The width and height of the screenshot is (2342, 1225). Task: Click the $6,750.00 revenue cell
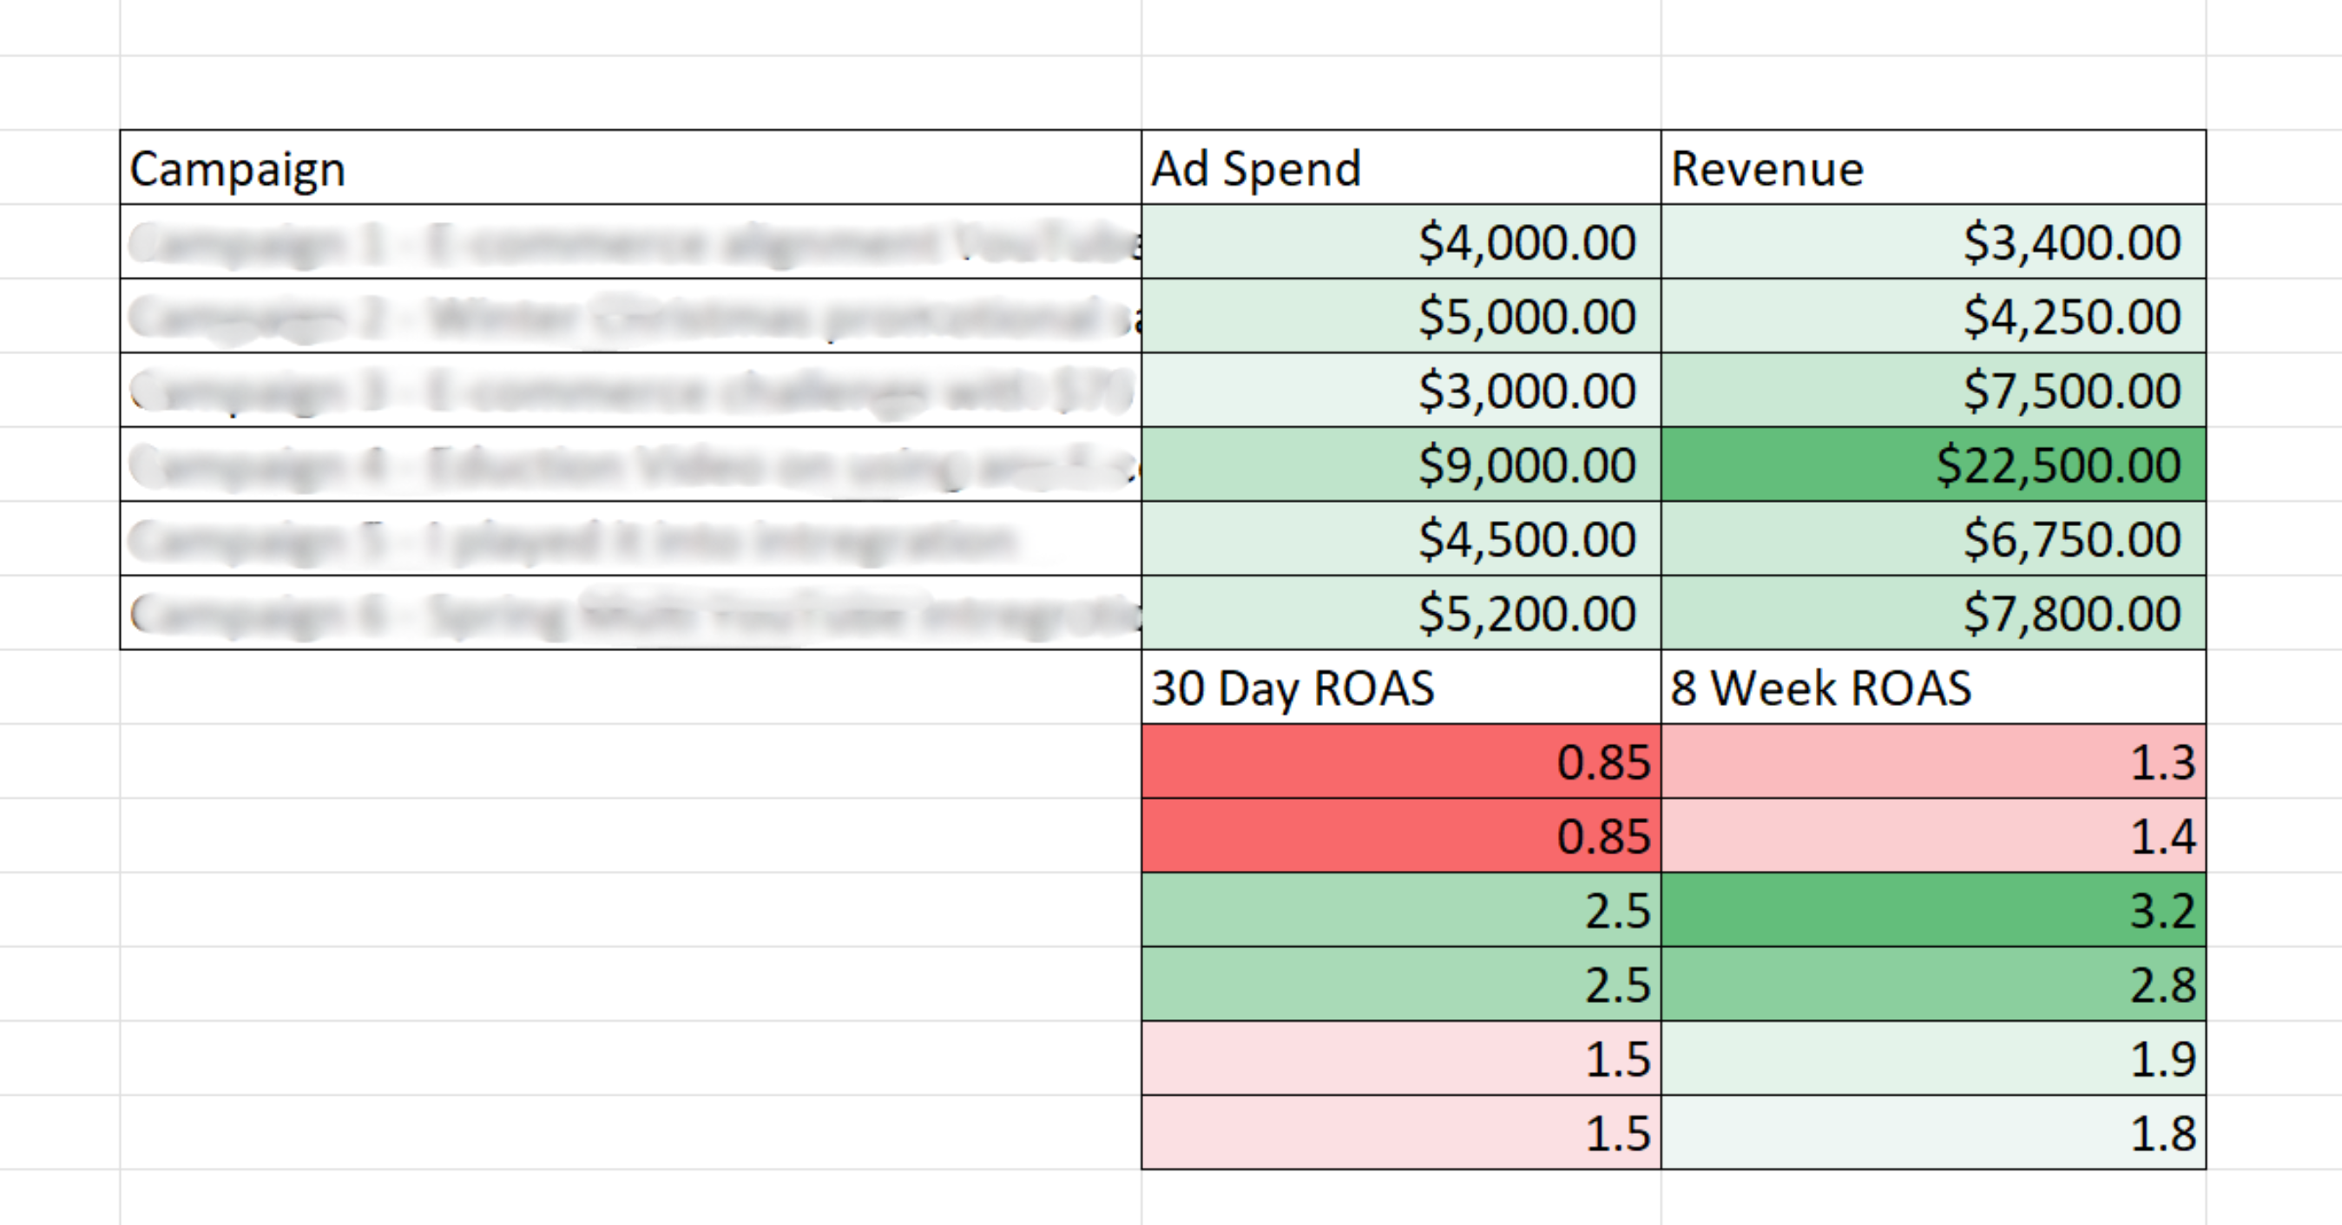pyautogui.click(x=1932, y=539)
